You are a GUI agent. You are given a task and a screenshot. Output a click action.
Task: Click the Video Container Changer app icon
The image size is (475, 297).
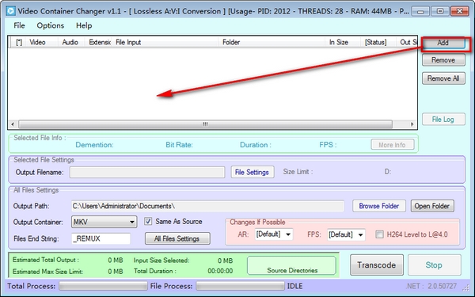tap(10, 11)
